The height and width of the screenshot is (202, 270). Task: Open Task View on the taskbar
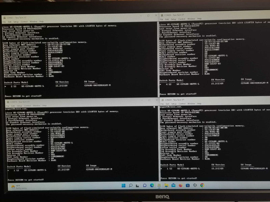coord(137,186)
